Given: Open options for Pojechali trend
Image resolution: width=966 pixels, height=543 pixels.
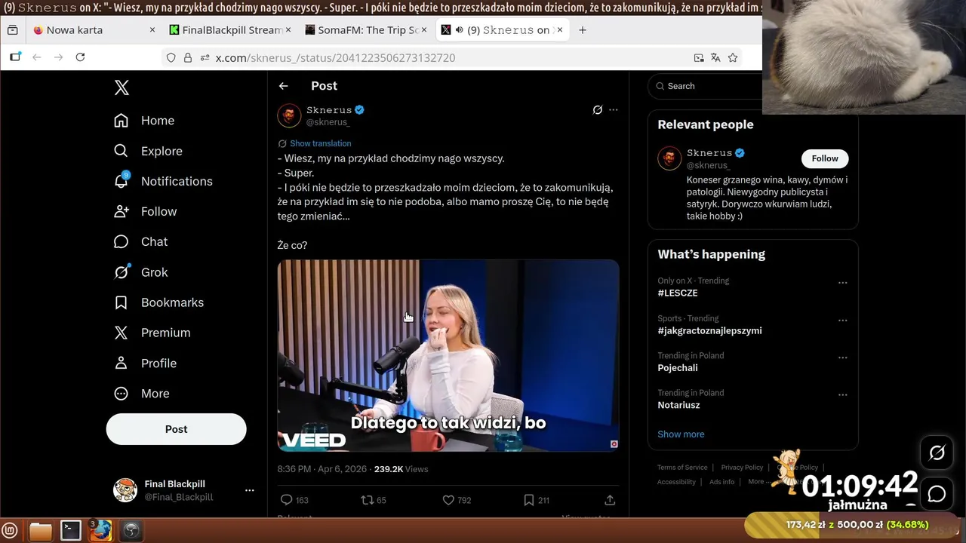Looking at the screenshot, I should coord(843,357).
